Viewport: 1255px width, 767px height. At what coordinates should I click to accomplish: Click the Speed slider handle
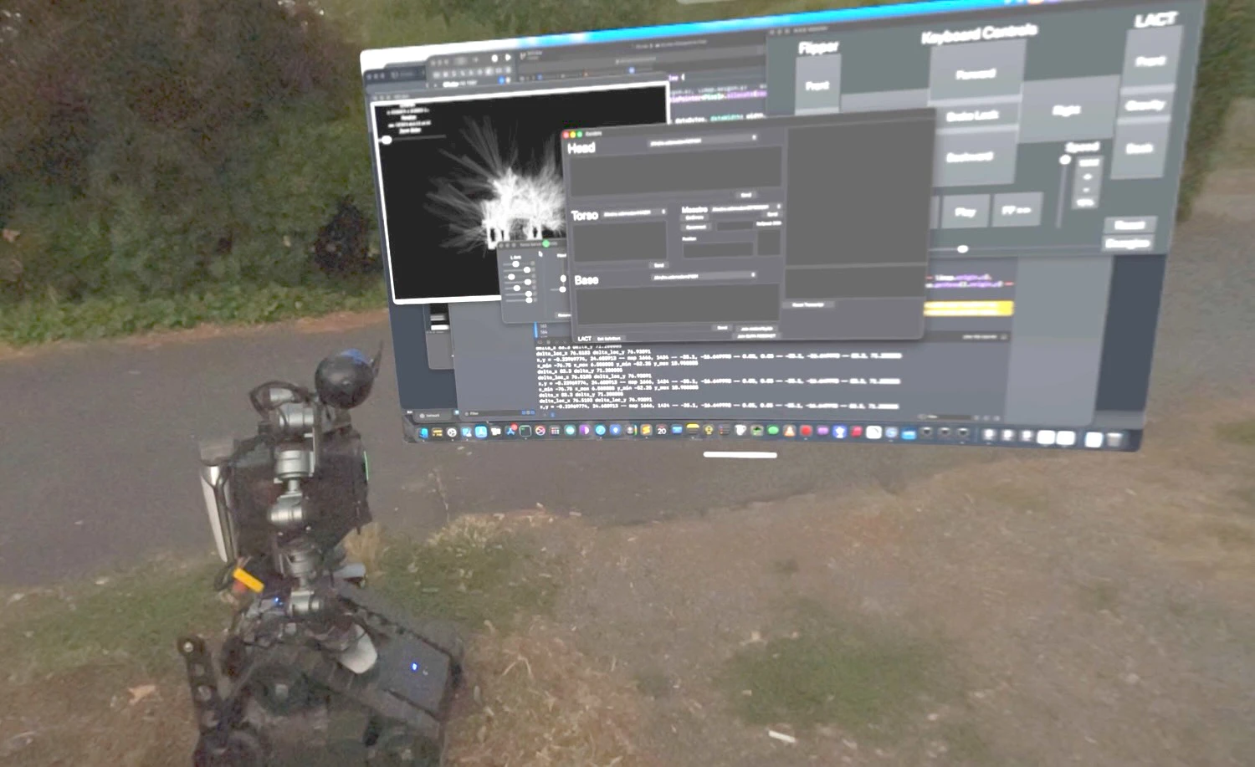click(1065, 160)
